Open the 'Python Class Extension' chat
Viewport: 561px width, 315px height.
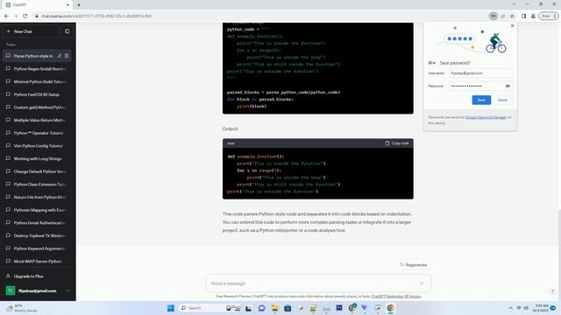(37, 185)
